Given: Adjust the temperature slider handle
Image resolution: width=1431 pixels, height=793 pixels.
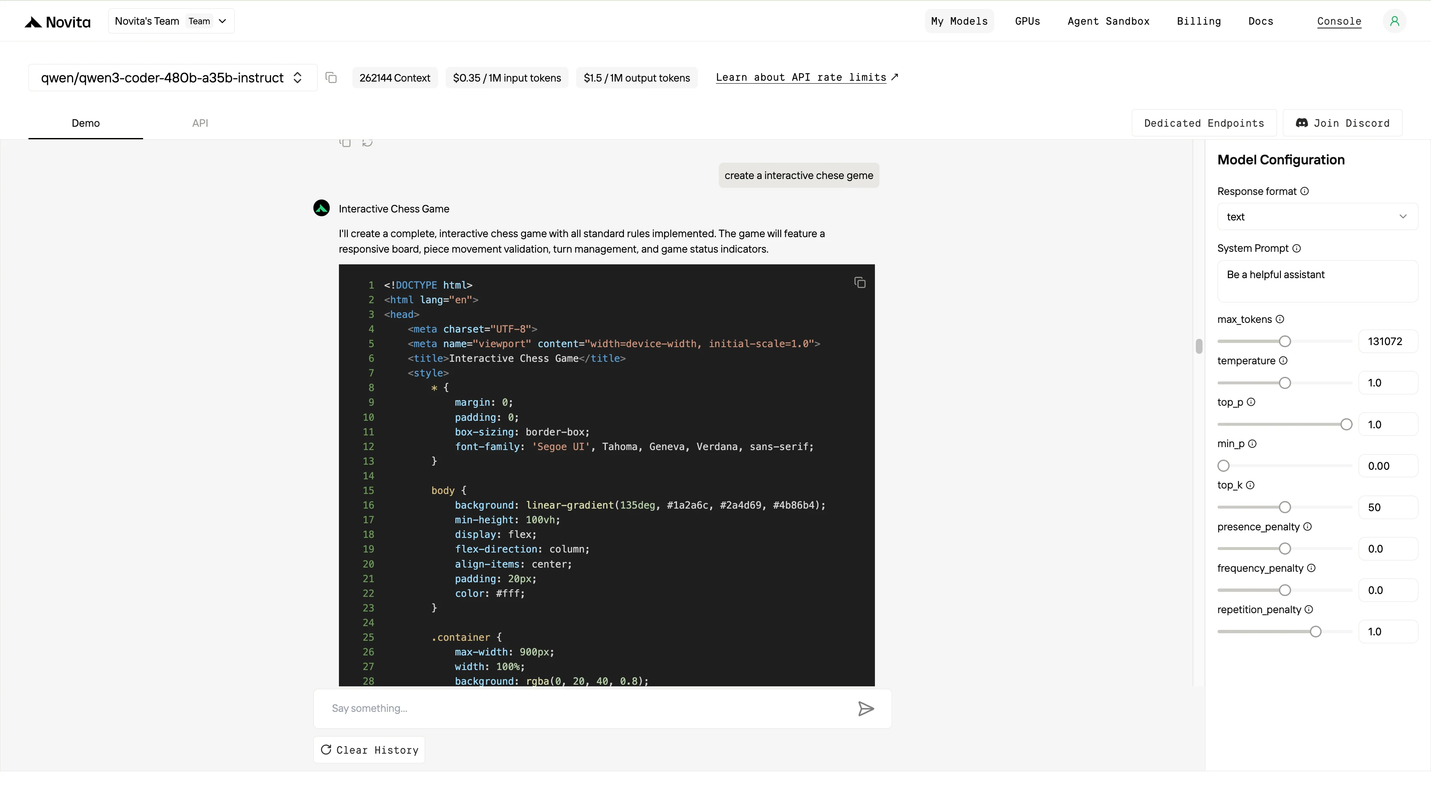Looking at the screenshot, I should (x=1285, y=383).
